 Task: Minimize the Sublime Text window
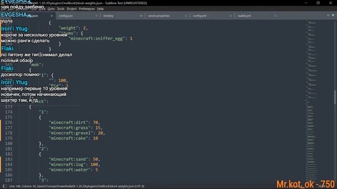coord(306,3)
